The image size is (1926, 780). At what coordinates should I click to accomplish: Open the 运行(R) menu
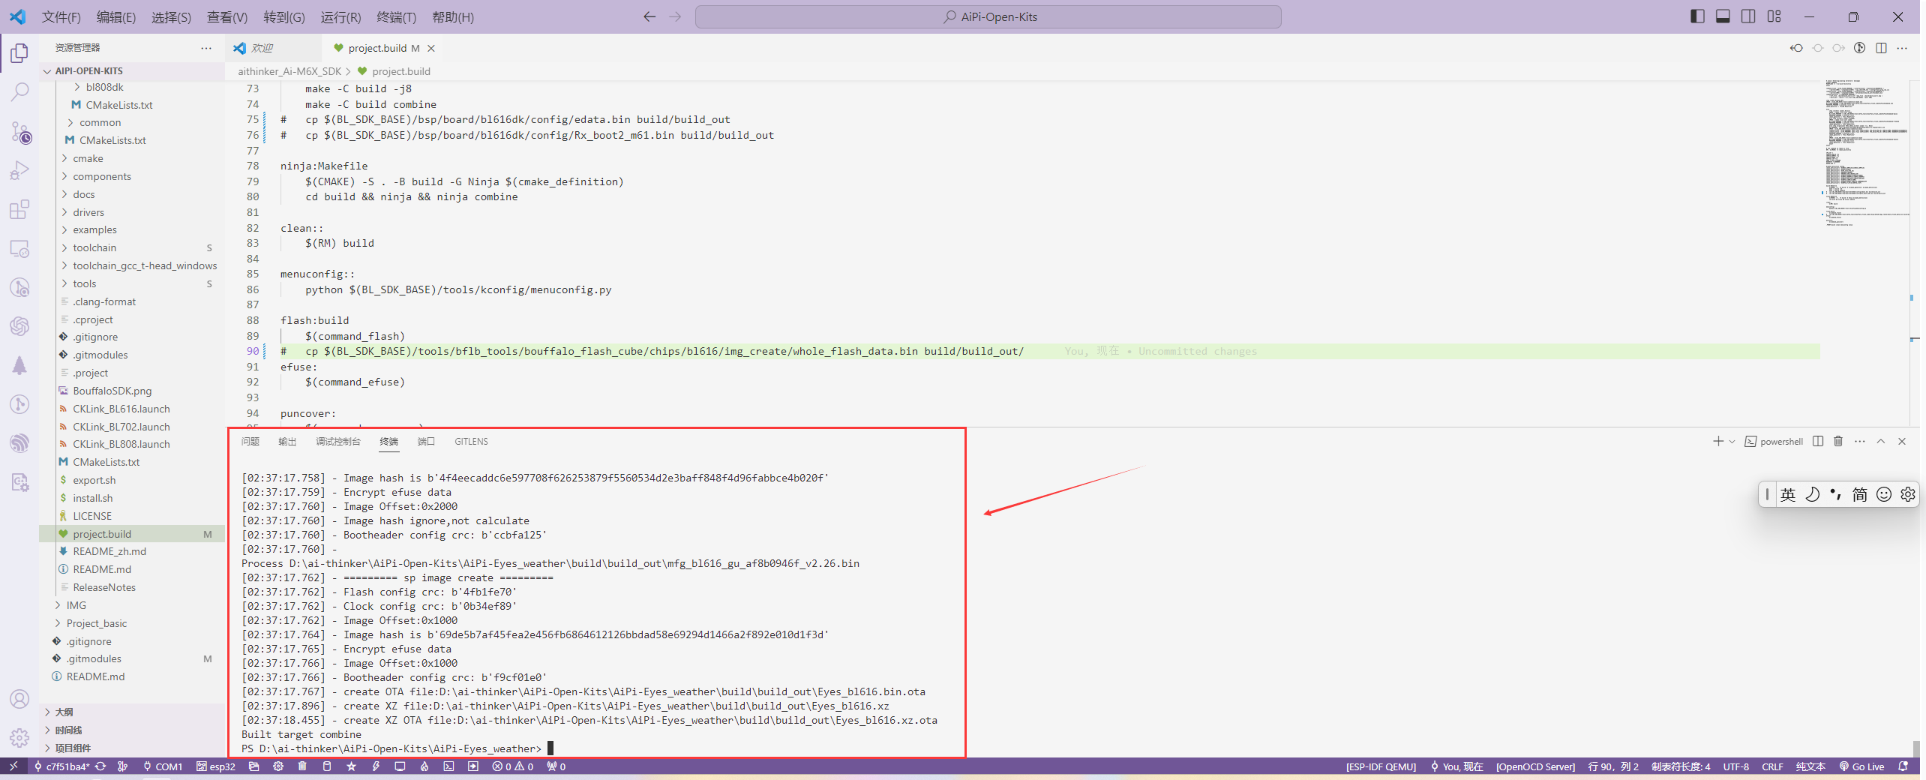(341, 16)
